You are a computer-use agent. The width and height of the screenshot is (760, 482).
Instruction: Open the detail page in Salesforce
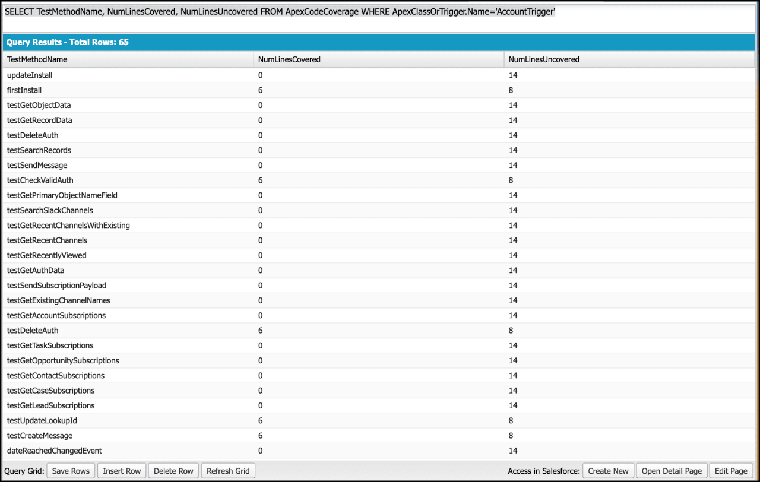(x=672, y=470)
